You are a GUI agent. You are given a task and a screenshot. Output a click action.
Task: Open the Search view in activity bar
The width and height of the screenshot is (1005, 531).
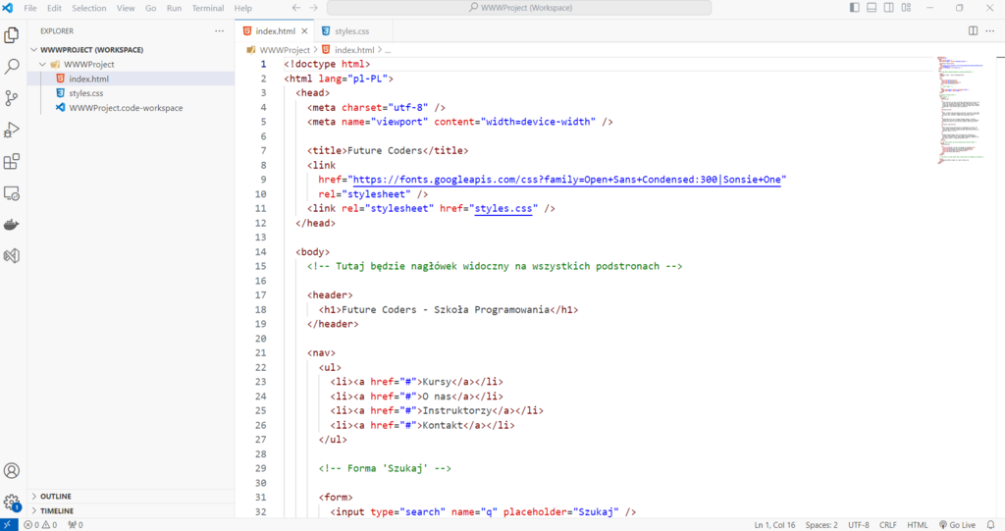13,67
